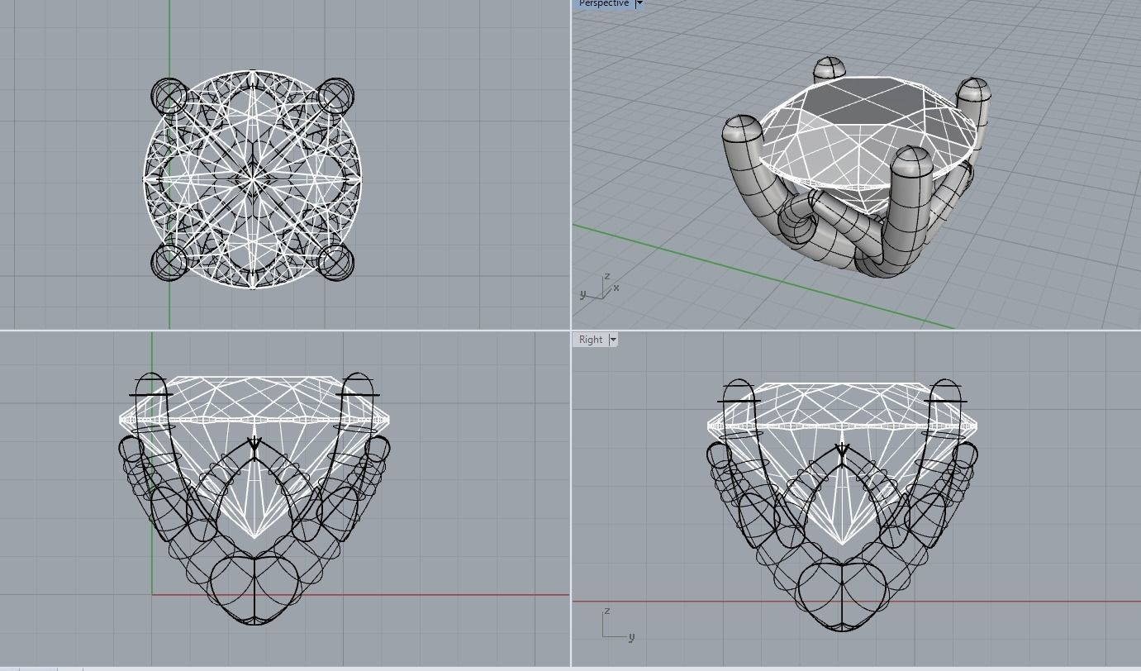The width and height of the screenshot is (1141, 671).
Task: Select the gem culet point in Right viewport
Action: (842, 542)
